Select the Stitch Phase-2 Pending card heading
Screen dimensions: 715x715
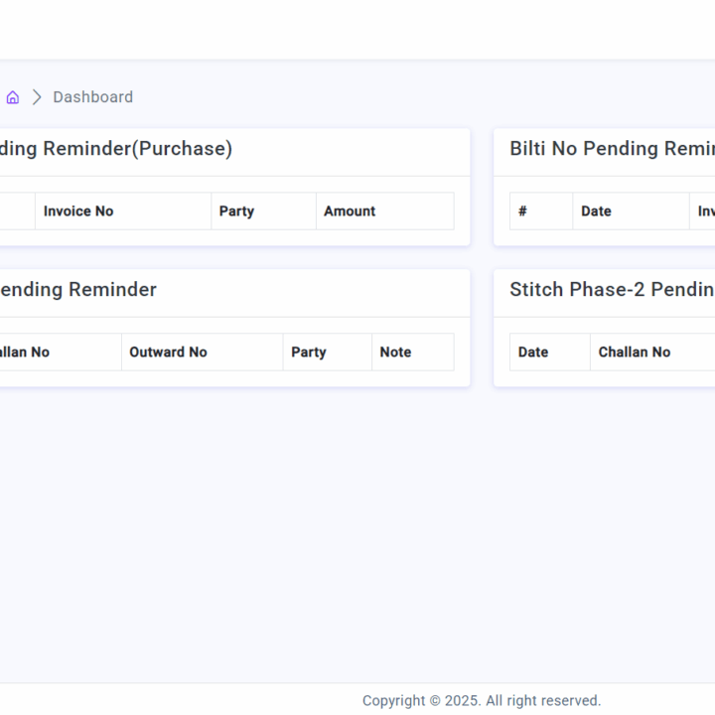click(612, 290)
